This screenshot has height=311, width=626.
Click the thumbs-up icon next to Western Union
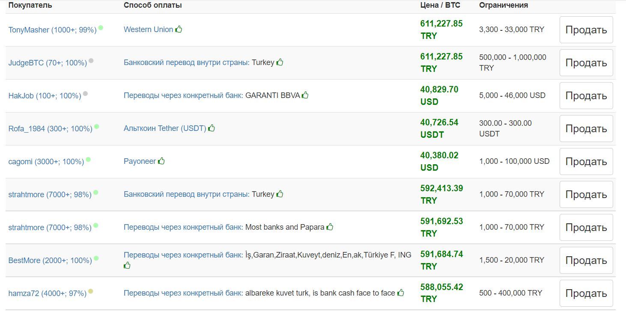(179, 29)
